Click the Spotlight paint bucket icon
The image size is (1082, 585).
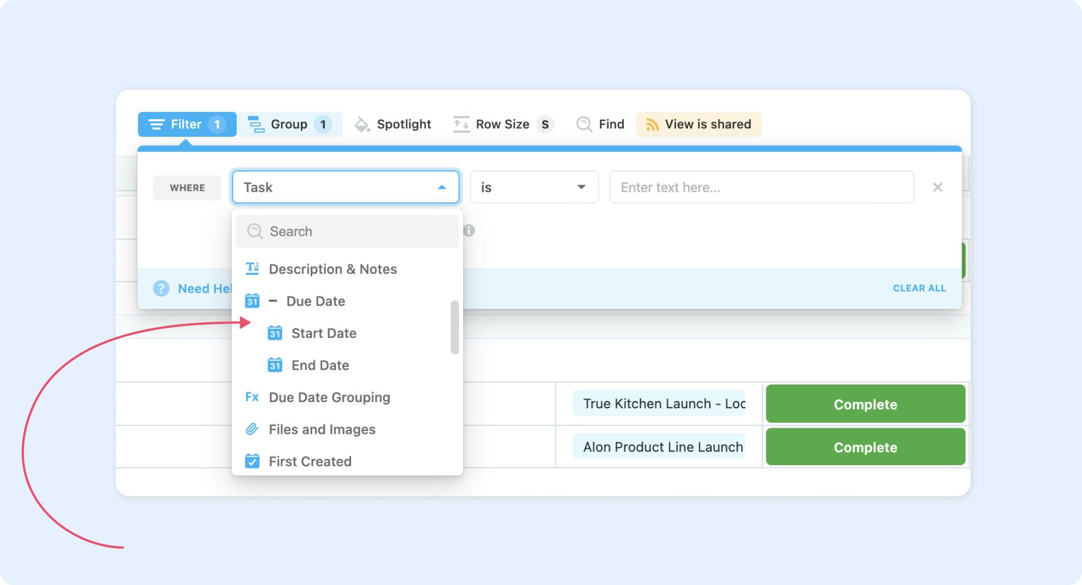pos(362,124)
